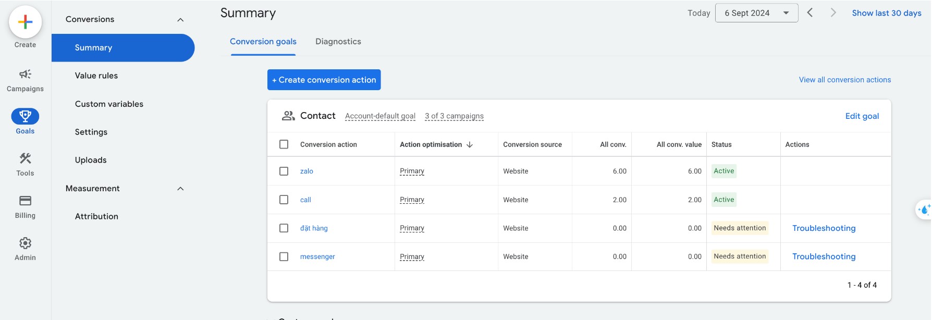Image resolution: width=932 pixels, height=320 pixels.
Task: Switch to the Conversion goals tab
Action: (263, 42)
